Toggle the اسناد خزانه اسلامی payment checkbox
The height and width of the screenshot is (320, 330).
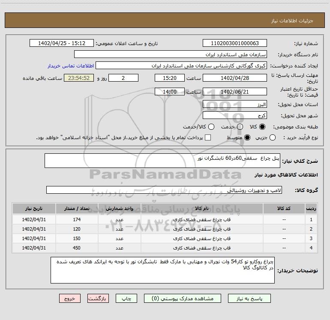coord(208,137)
